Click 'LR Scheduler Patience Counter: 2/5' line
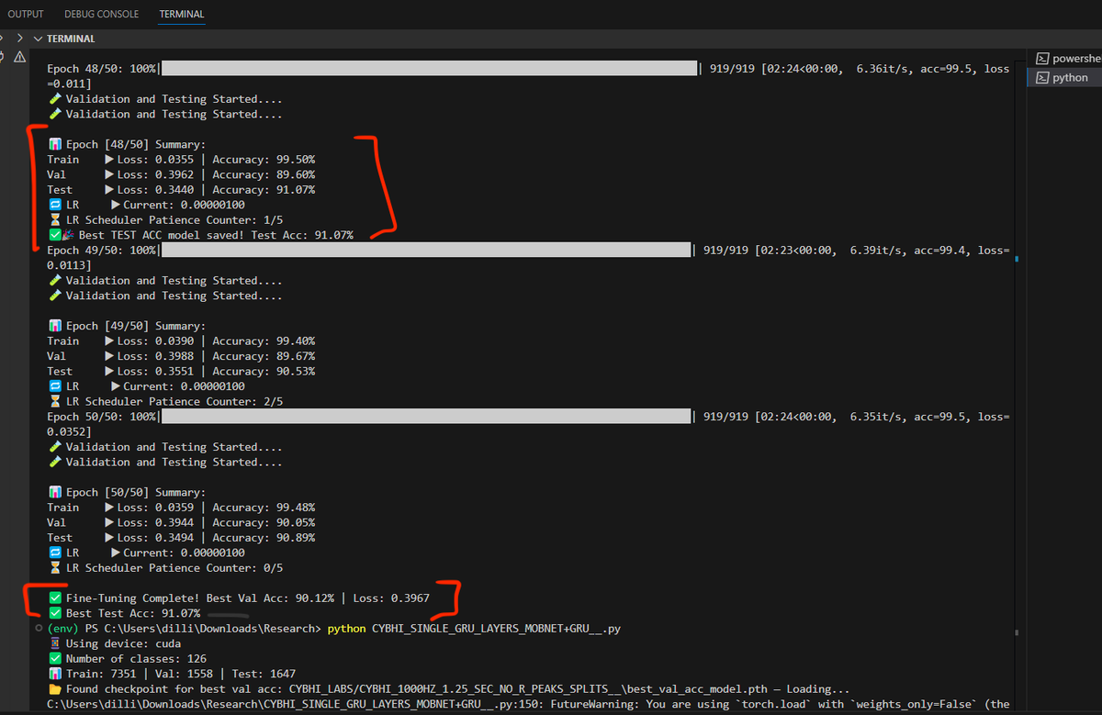 click(x=165, y=402)
